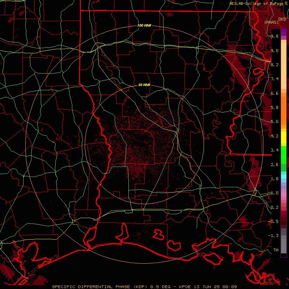The width and height of the screenshot is (289, 289).
Task: Pick the bright green segment of the color bar
Action: click(284, 154)
